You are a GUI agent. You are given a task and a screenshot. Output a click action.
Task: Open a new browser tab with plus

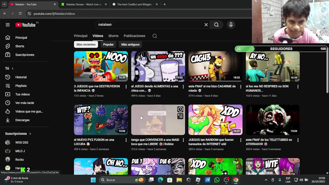coord(164,4)
